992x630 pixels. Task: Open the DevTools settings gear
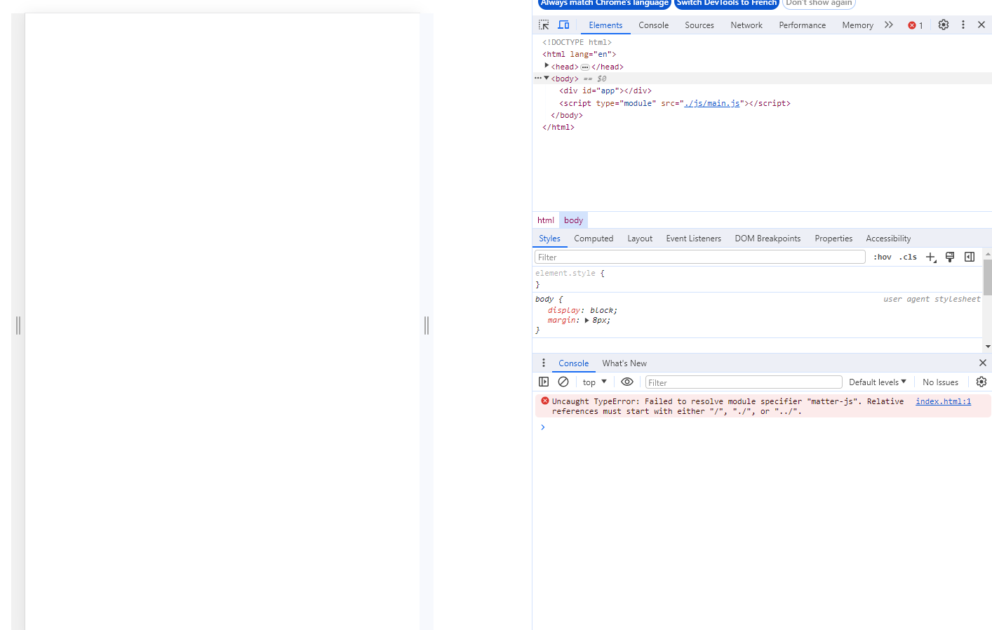click(x=944, y=25)
